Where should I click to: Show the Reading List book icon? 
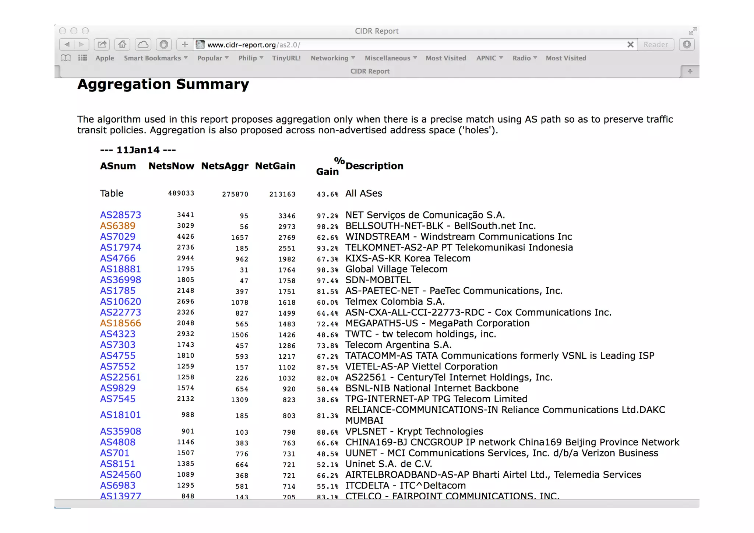pos(66,58)
